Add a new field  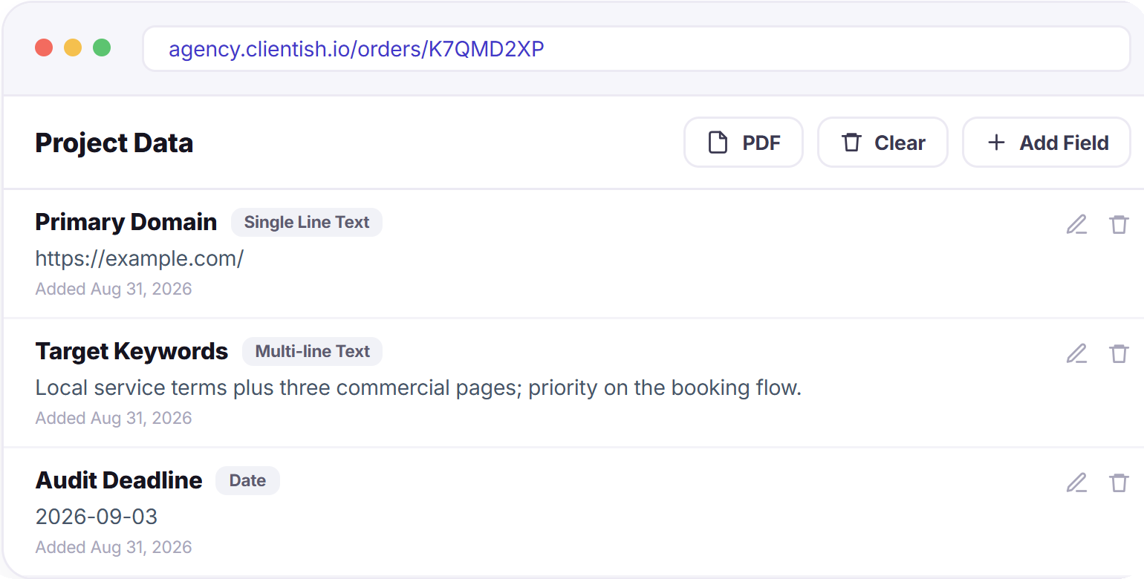coord(1047,143)
